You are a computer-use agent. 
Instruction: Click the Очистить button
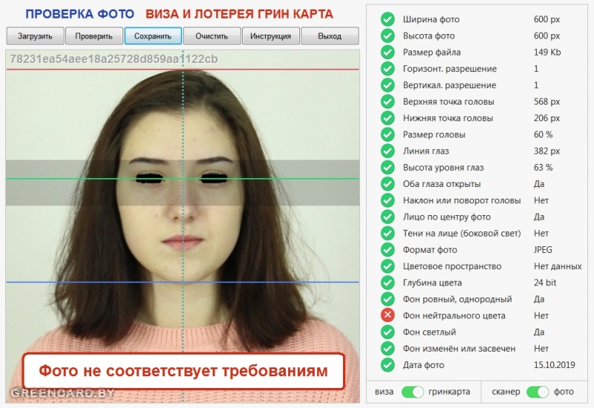pyautogui.click(x=212, y=36)
